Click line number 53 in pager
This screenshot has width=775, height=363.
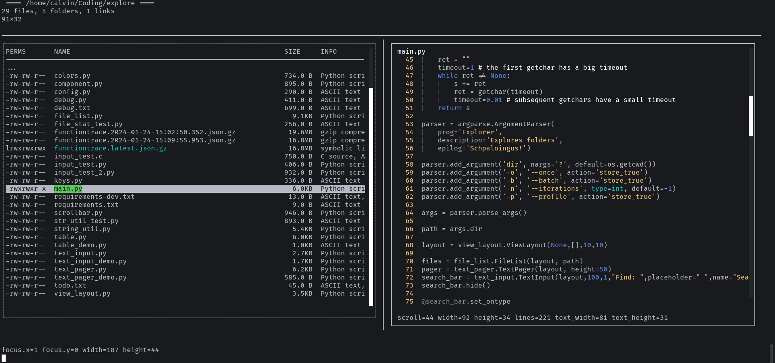(410, 124)
